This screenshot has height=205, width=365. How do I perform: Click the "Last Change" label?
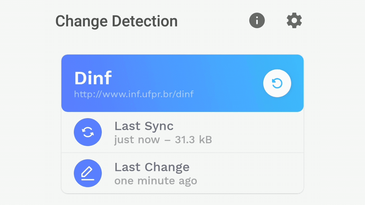pos(152,167)
